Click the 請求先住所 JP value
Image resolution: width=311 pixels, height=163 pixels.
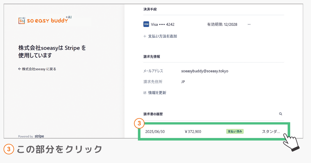(183, 82)
